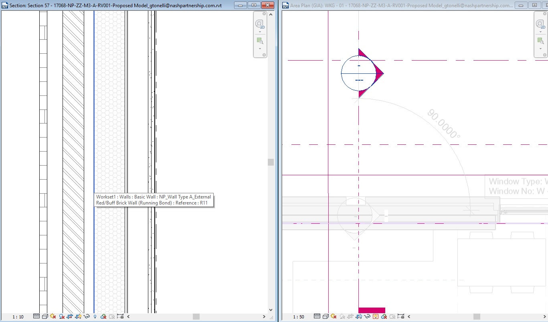
Task: Toggle shadows icon in Section 57 view bar
Action: click(x=62, y=316)
